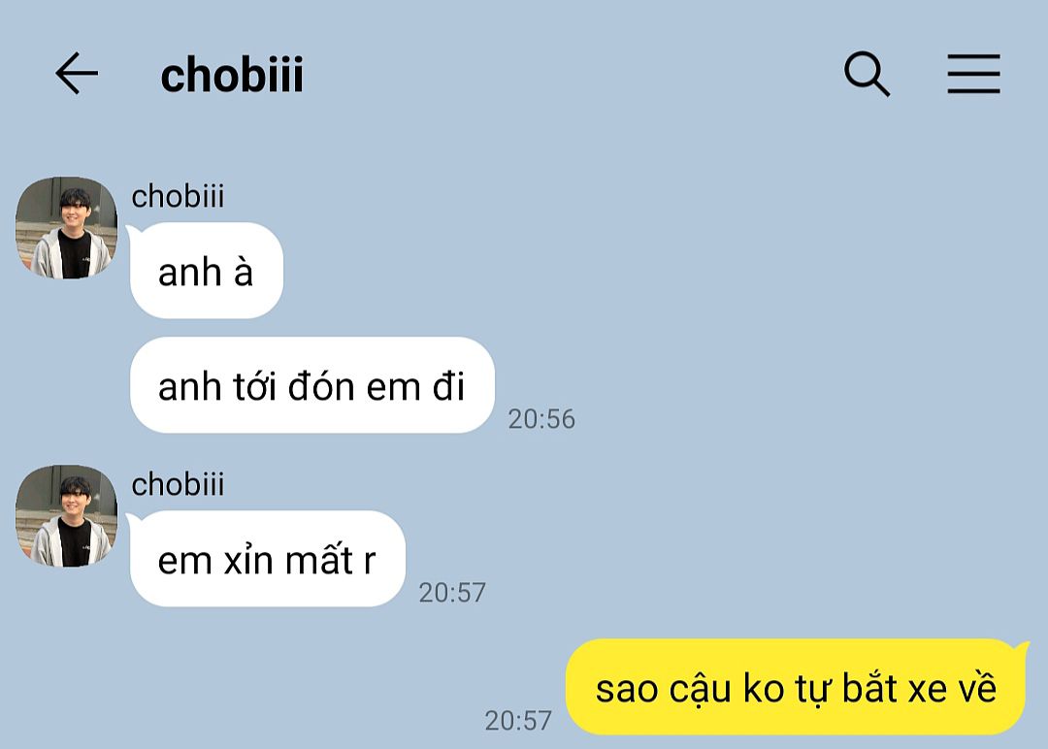Tap the chobiii sender name above 'em xỉn mất r'
Screen dimensions: 1048x749
pos(178,484)
